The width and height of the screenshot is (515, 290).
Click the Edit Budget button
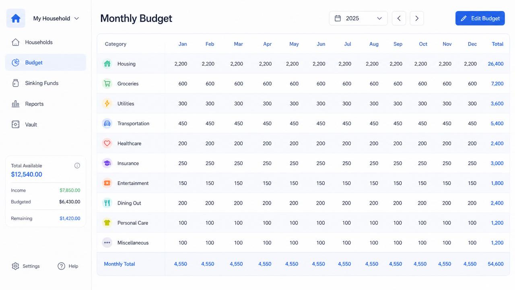480,18
